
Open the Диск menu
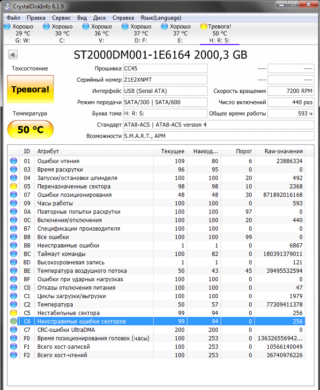[99, 18]
